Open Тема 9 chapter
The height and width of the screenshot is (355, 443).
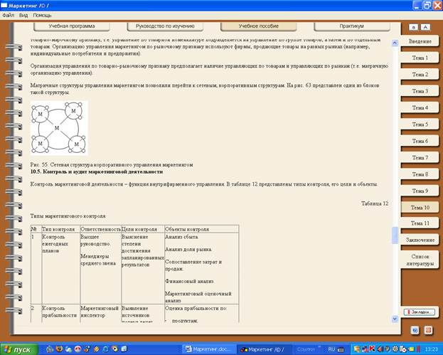click(420, 191)
